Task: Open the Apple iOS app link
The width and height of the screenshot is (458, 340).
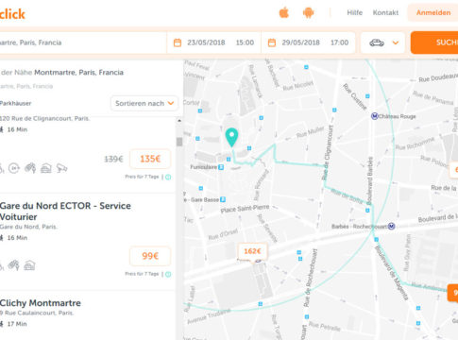Action: pos(284,13)
